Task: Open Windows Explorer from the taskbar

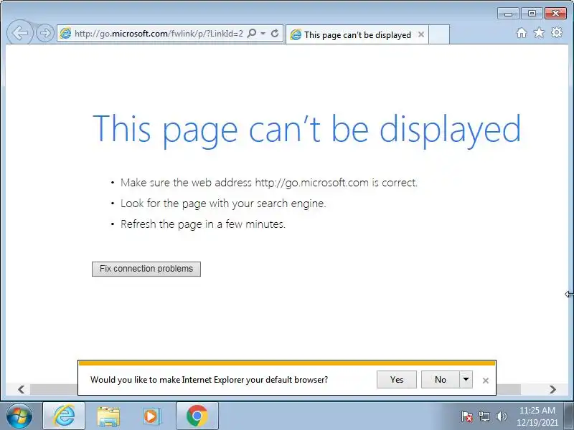Action: coord(108,416)
